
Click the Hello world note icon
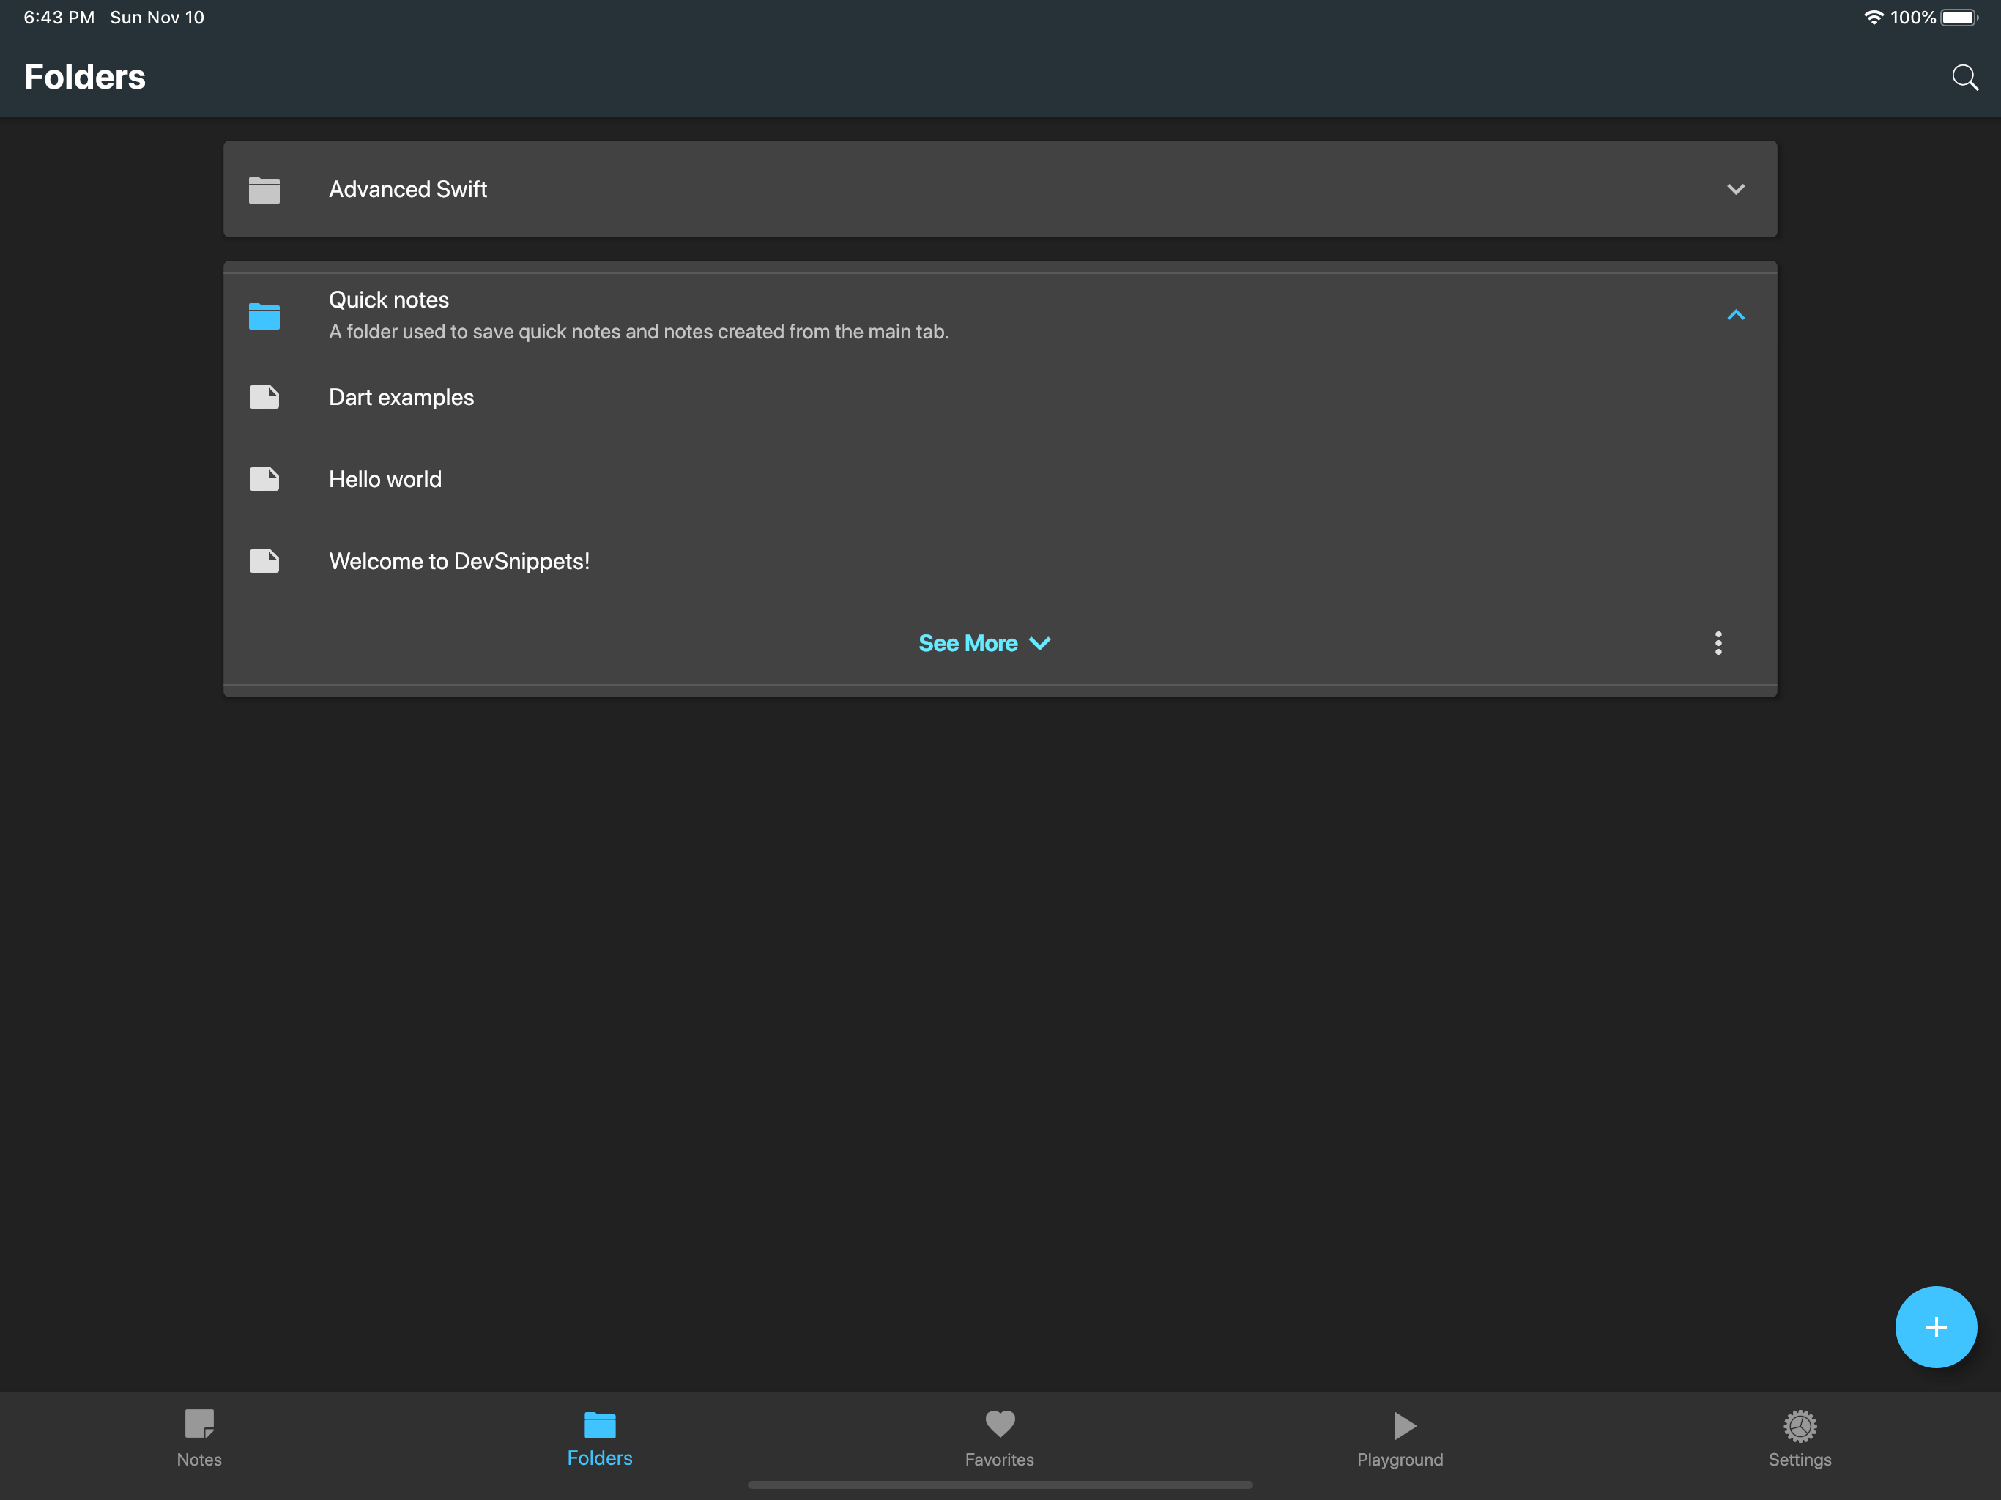click(264, 480)
